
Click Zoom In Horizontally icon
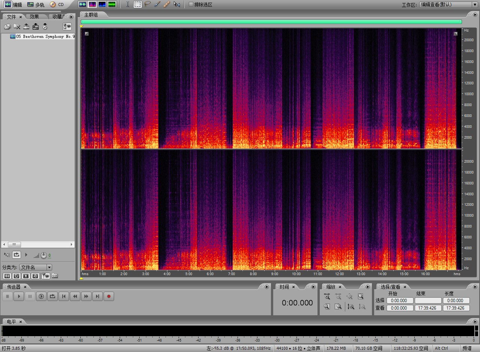coord(327,297)
